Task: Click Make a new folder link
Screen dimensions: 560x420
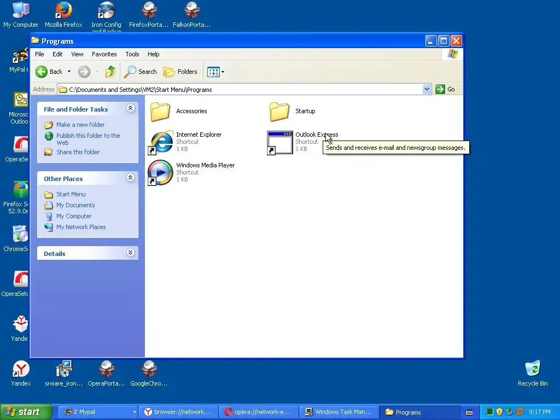Action: pos(80,125)
